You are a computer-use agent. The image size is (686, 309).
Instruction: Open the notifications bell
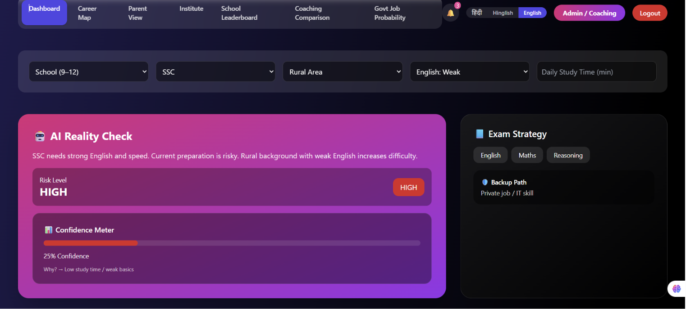click(450, 13)
